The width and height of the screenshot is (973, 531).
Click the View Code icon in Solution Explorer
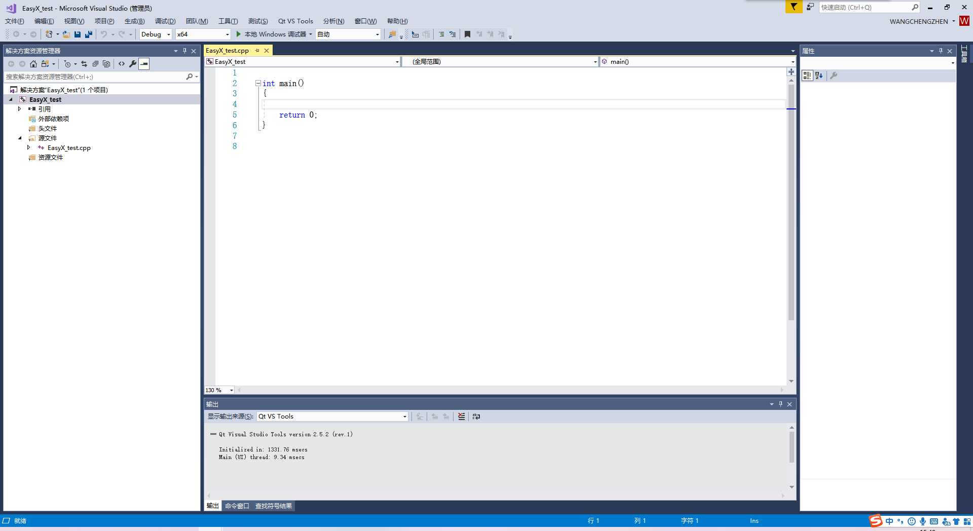tap(122, 64)
